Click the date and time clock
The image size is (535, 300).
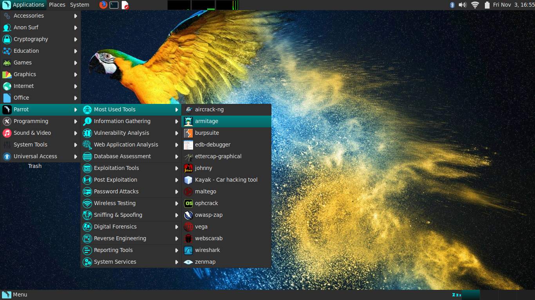[x=513, y=5]
